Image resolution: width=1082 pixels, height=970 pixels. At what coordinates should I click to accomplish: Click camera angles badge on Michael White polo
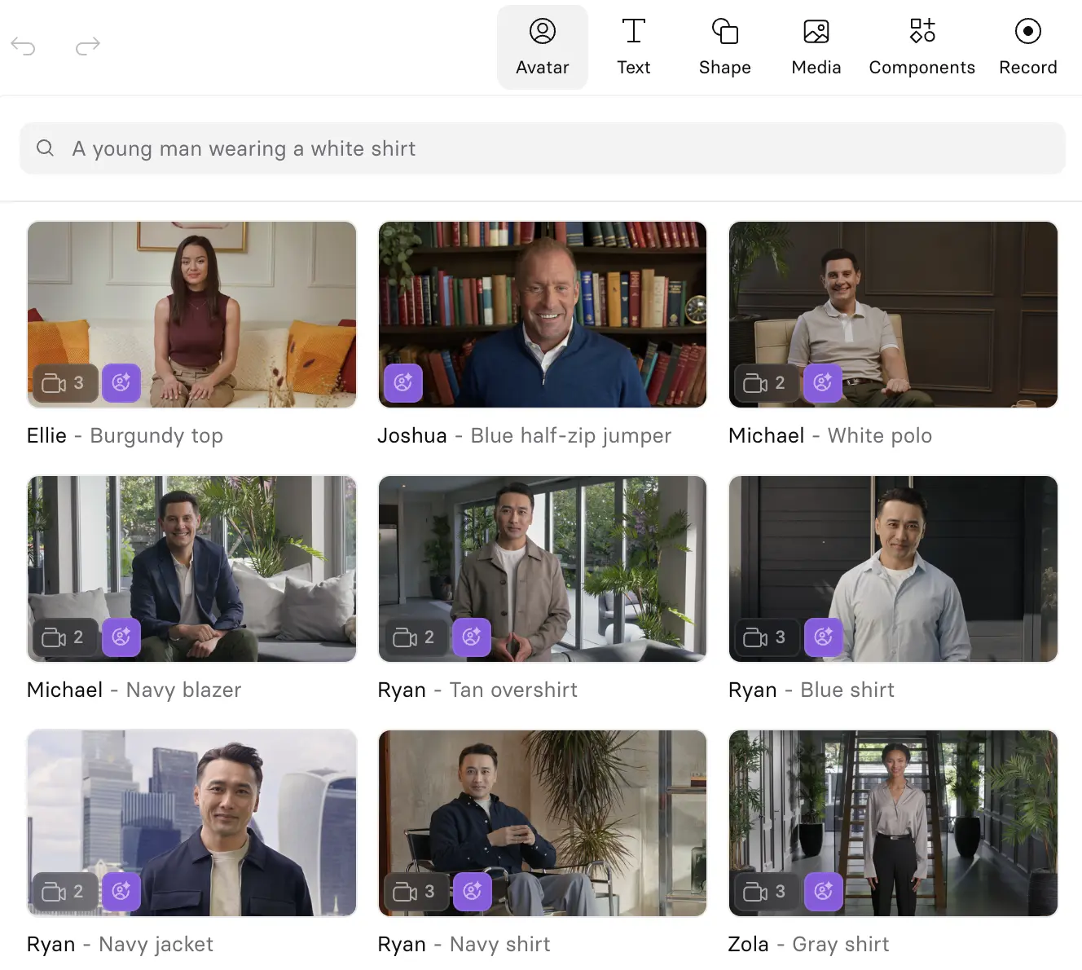pyautogui.click(x=766, y=383)
